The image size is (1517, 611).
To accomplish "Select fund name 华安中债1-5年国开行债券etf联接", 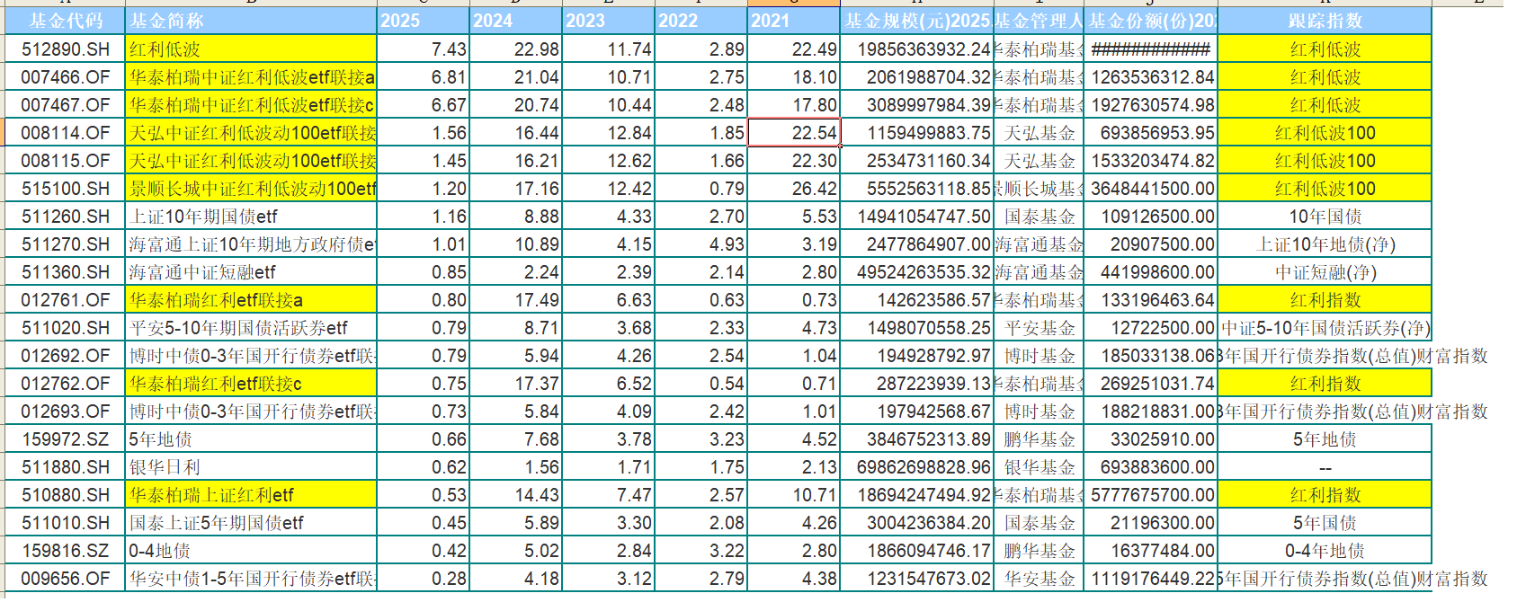I will (251, 579).
